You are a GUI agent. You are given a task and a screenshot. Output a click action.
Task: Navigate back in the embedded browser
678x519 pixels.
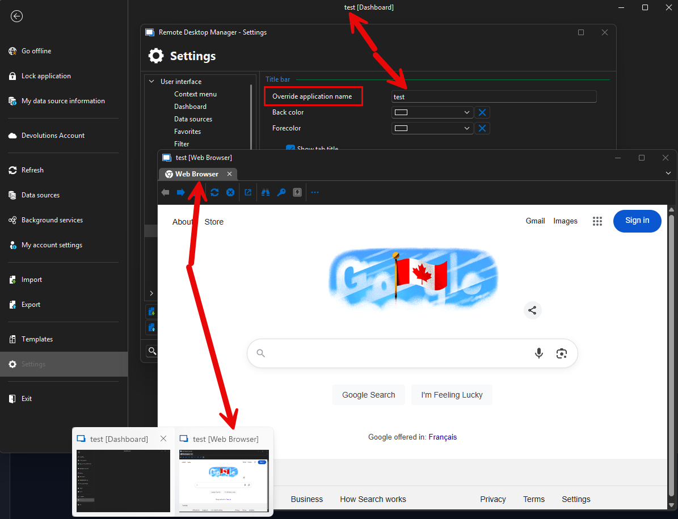165,193
